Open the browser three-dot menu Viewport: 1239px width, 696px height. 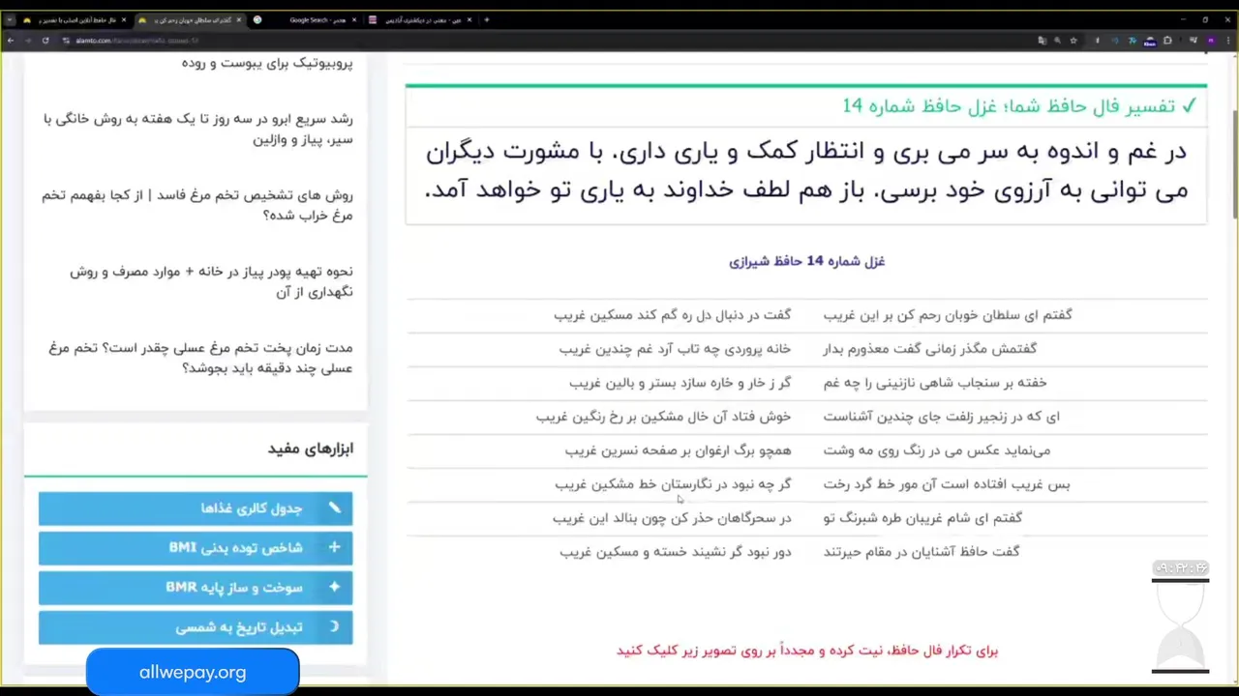pos(1228,41)
